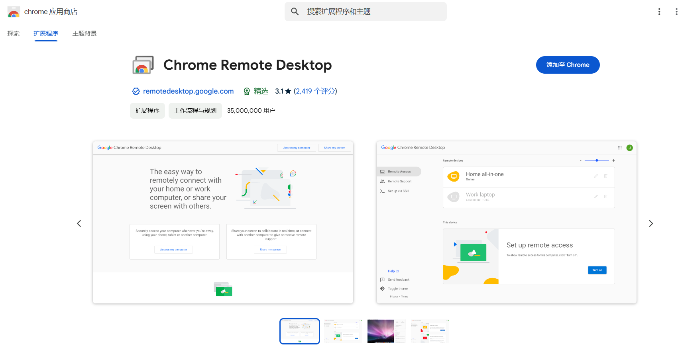Open the first large screenshot preview
Image resolution: width=678 pixels, height=352 pixels.
pyautogui.click(x=223, y=222)
